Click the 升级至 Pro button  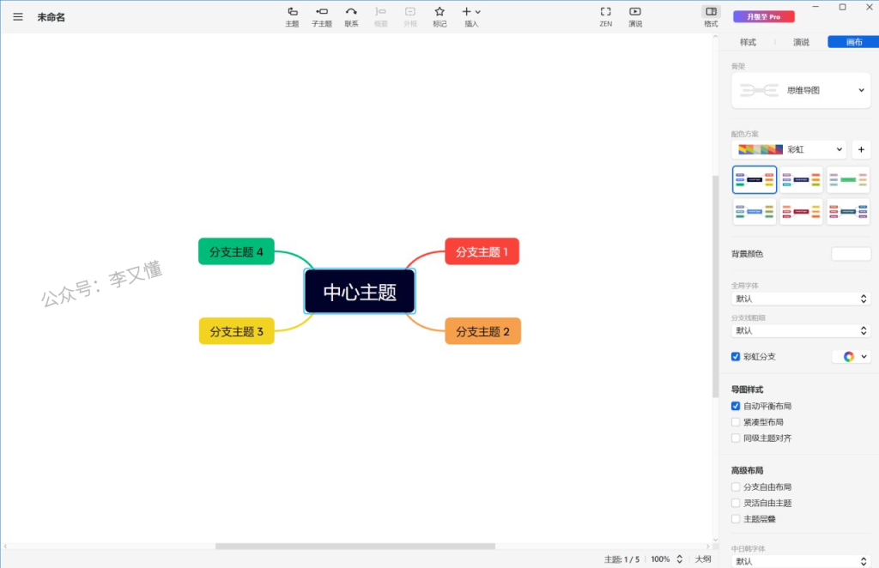point(763,16)
